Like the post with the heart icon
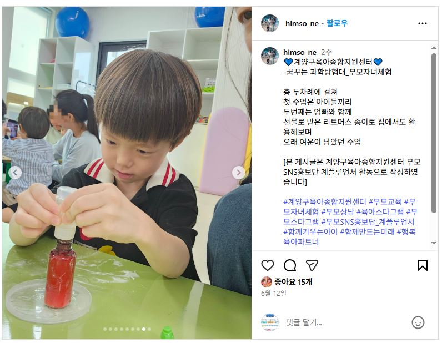 (268, 265)
